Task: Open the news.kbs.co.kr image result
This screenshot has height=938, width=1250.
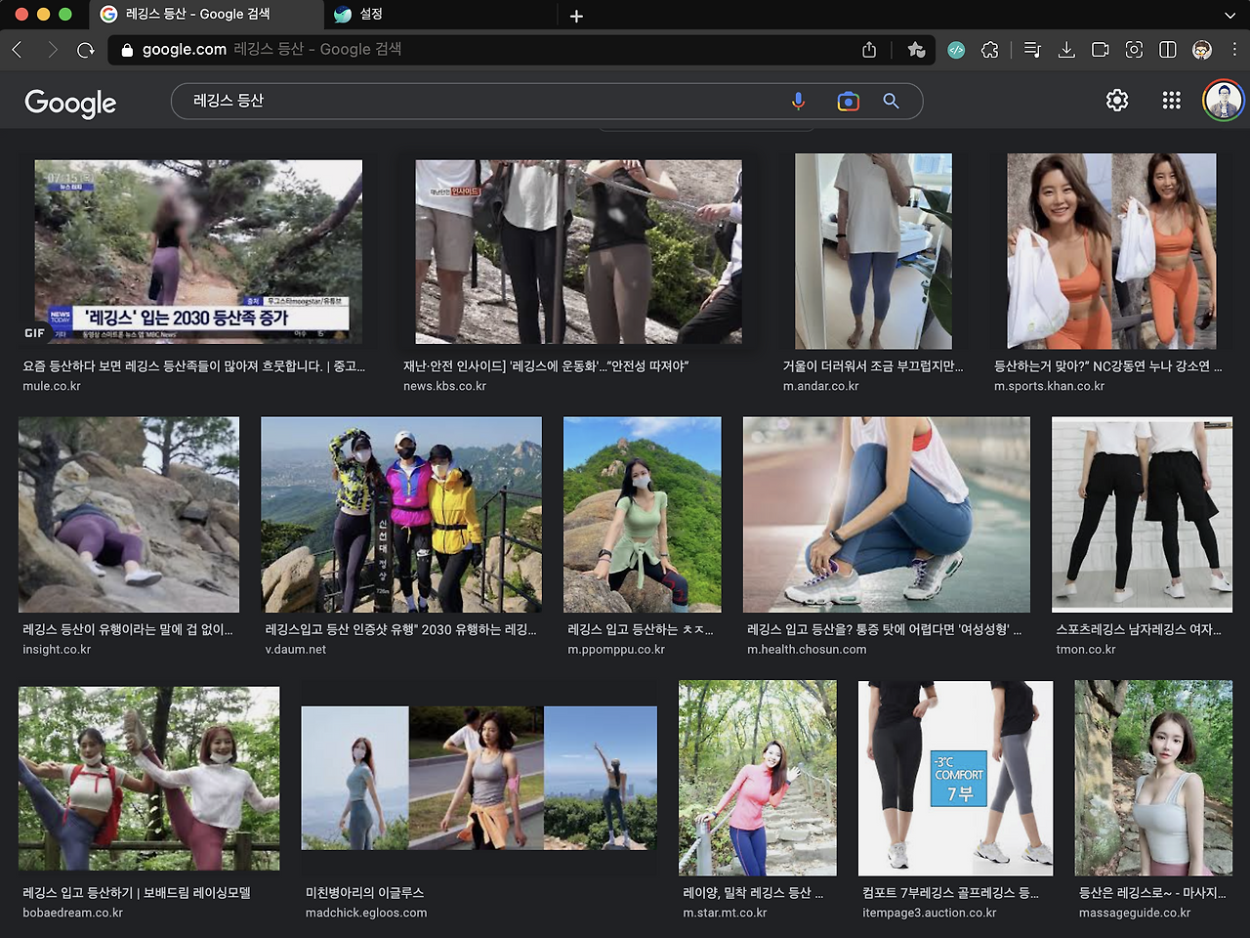Action: pos(578,252)
